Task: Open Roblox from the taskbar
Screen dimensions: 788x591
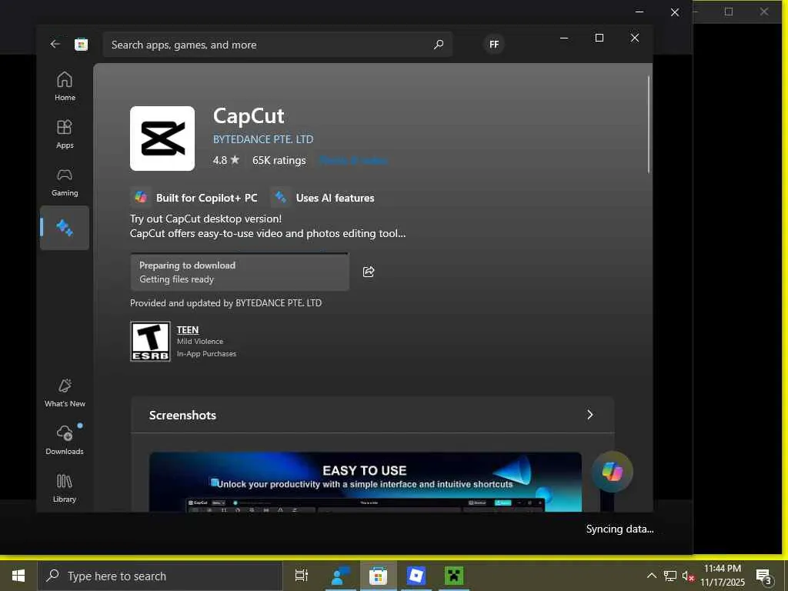Action: coord(416,576)
